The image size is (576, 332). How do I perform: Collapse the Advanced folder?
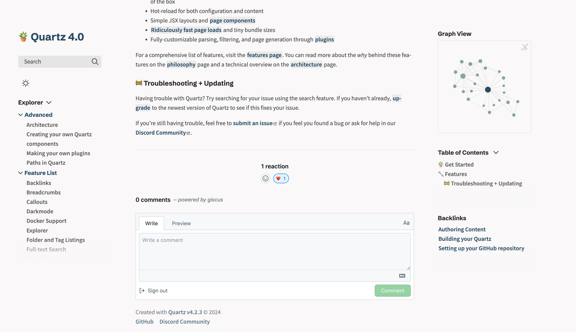(x=21, y=115)
